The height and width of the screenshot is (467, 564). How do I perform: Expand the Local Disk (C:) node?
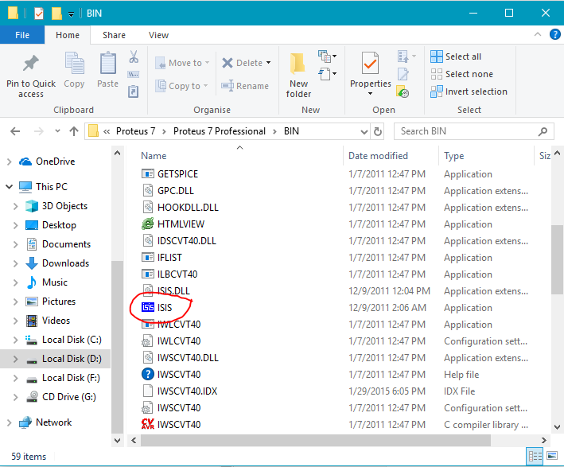coord(15,340)
